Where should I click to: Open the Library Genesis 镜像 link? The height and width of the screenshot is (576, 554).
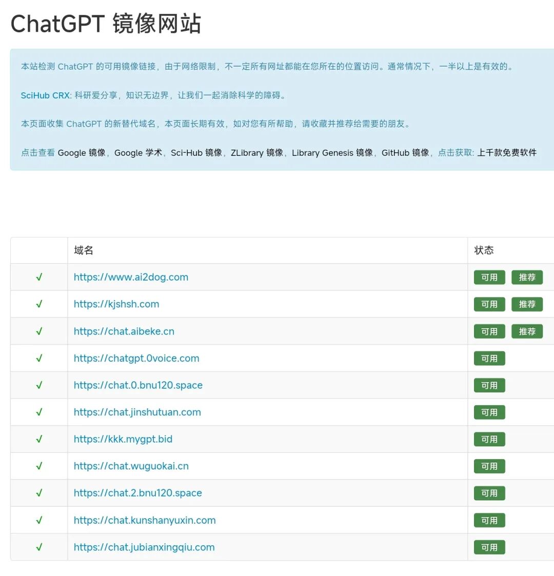pyautogui.click(x=332, y=153)
